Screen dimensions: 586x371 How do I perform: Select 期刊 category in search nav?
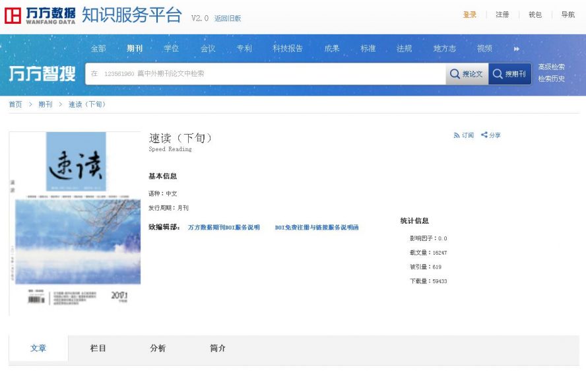(135, 49)
